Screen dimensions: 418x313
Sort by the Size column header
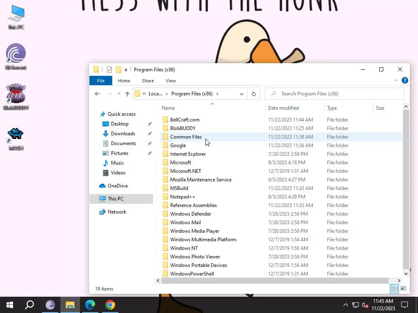(380, 108)
